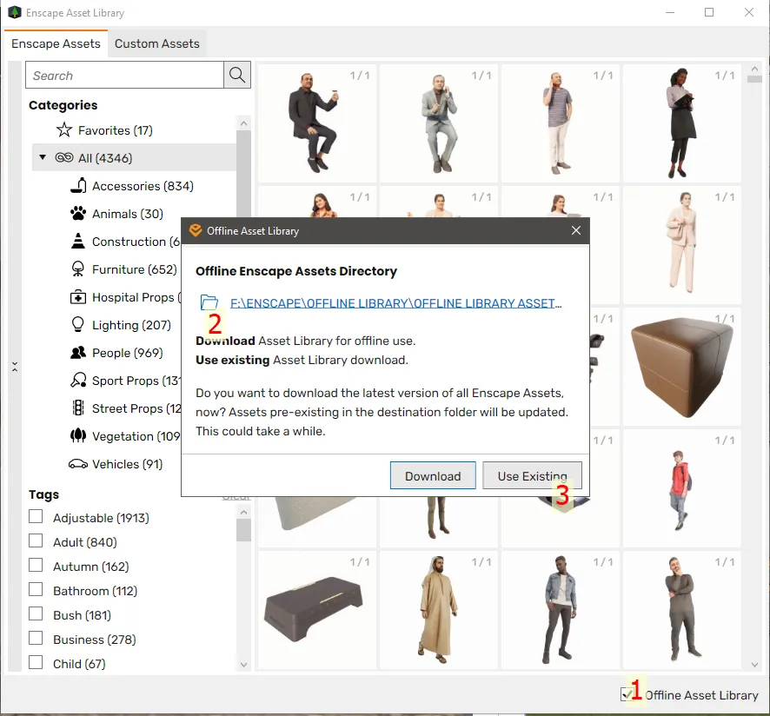Choose the Lighting bulb category icon
Image resolution: width=770 pixels, height=716 pixels.
click(x=78, y=325)
